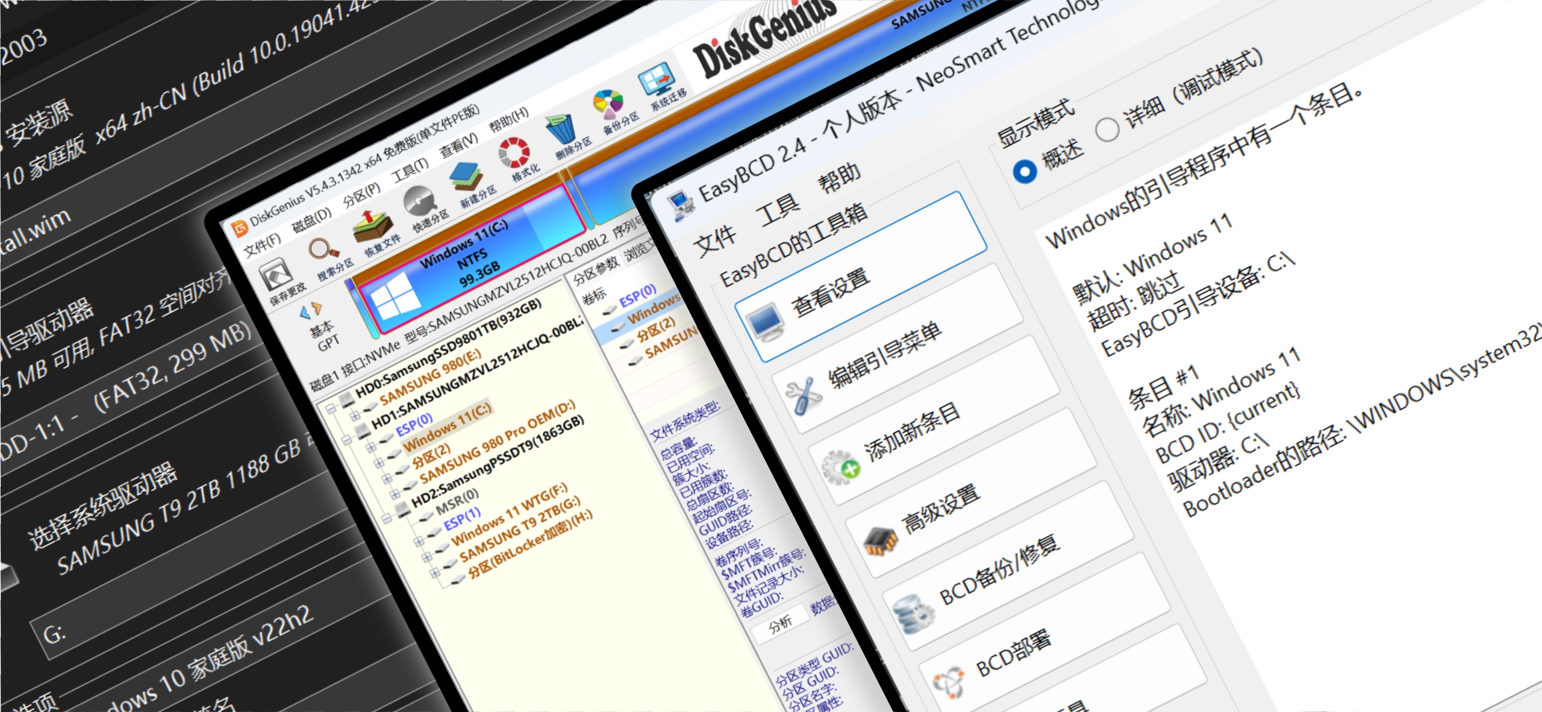Open the 分区(P) menu in DiskGenius
The image size is (1542, 712).
pos(362,194)
